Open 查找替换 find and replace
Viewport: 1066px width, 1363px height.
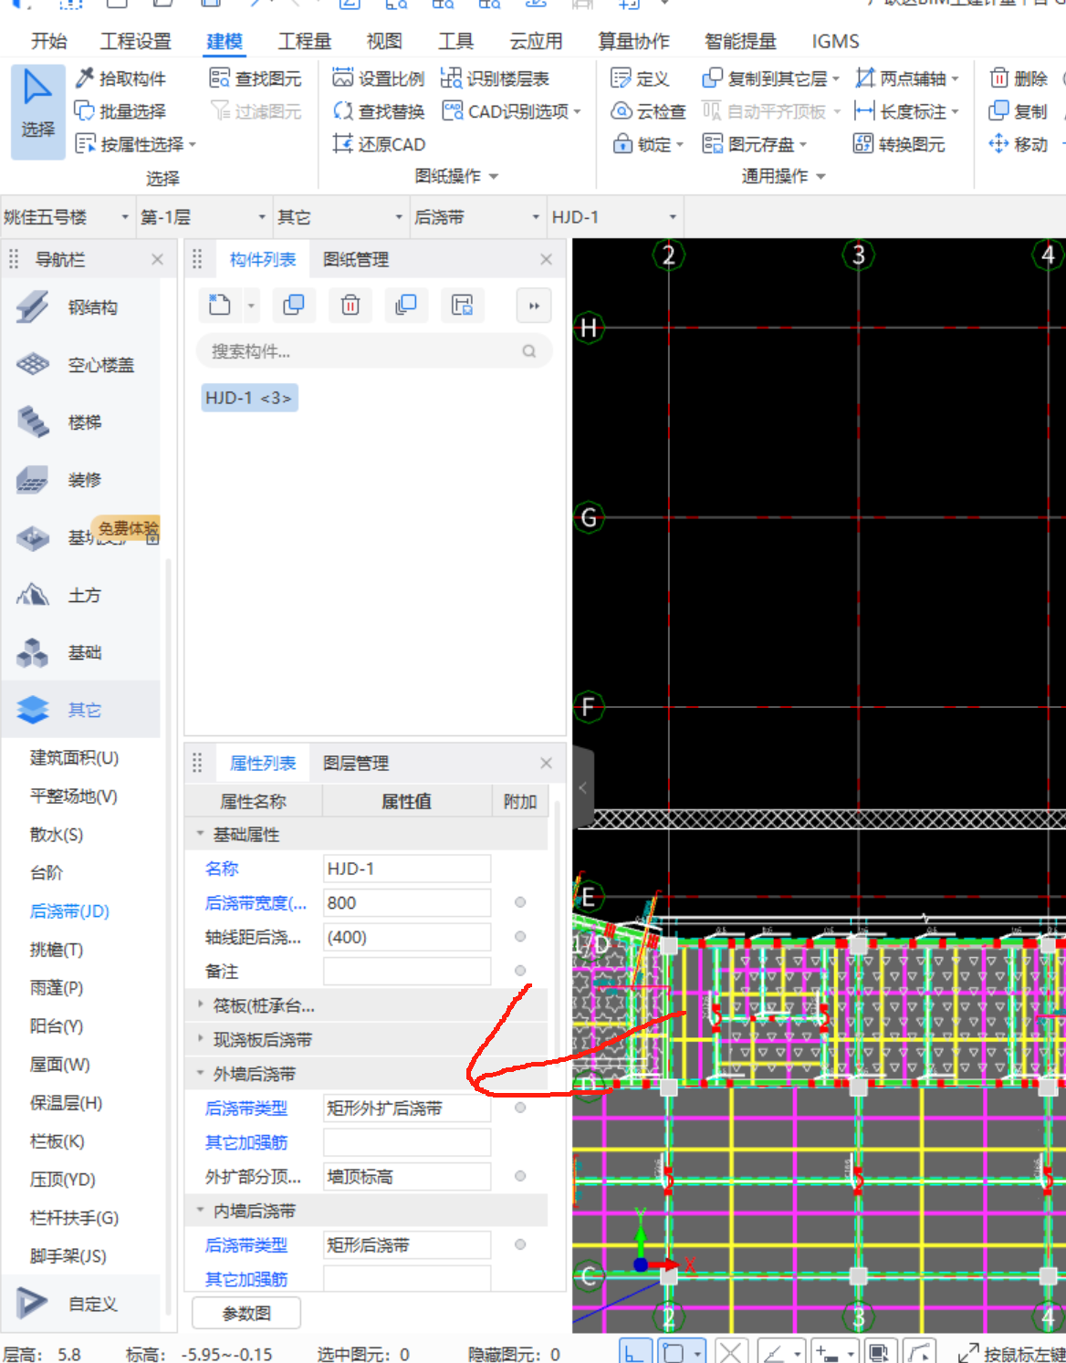tap(379, 111)
